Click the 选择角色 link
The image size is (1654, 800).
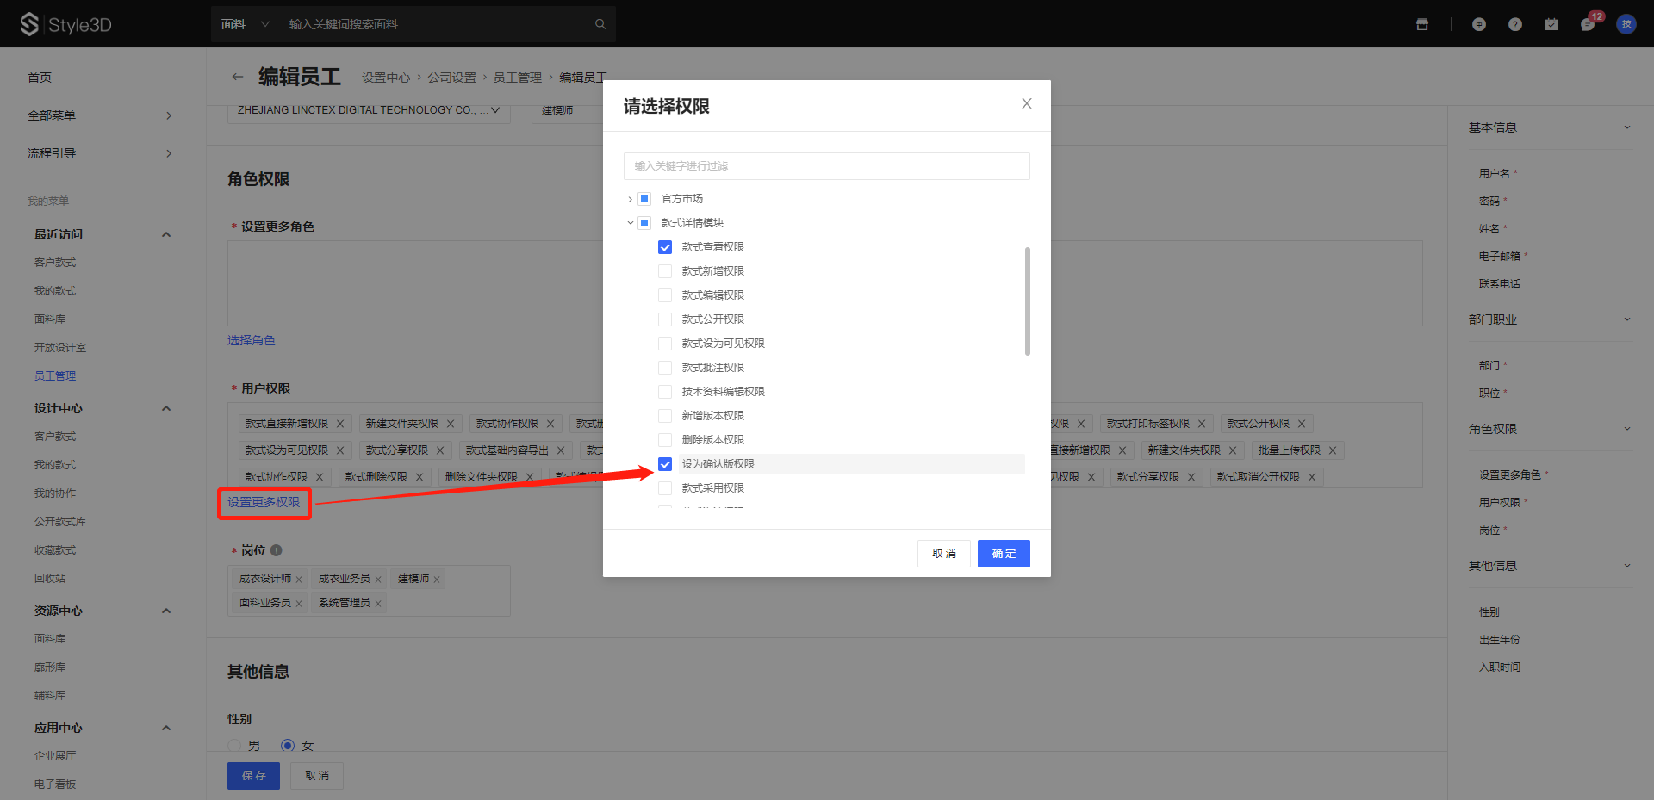(x=252, y=341)
